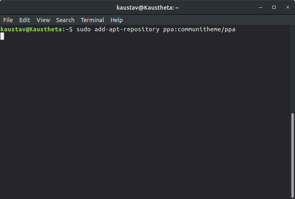The width and height of the screenshot is (295, 199).
Task: Click the dollar sign in the prompt
Action: pyautogui.click(x=71, y=29)
